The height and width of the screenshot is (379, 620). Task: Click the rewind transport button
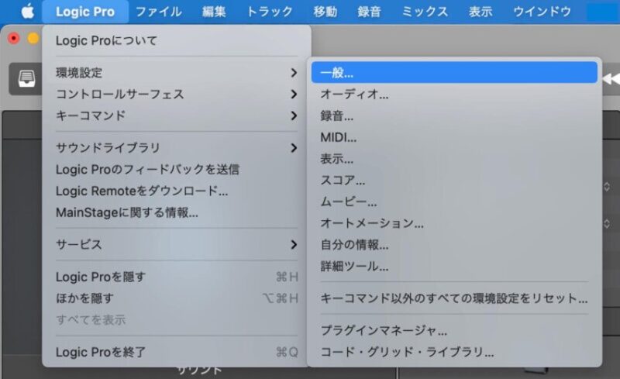click(611, 79)
